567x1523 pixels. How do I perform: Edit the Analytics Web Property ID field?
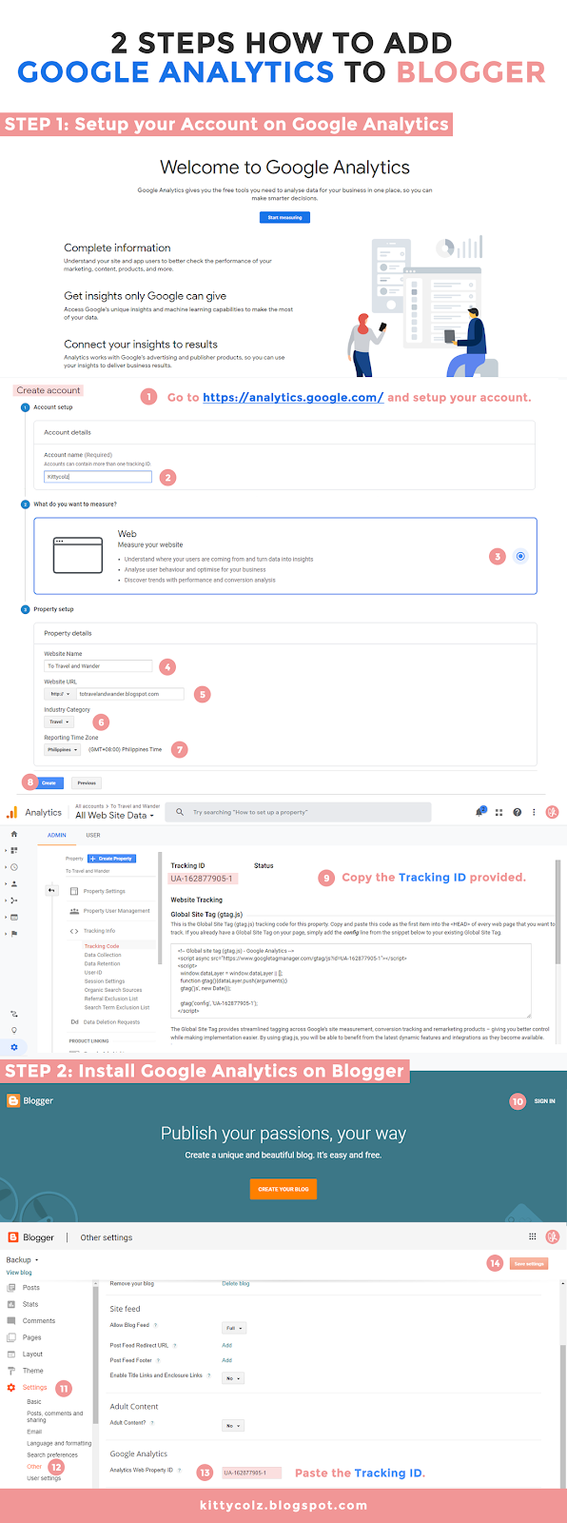[x=251, y=1473]
